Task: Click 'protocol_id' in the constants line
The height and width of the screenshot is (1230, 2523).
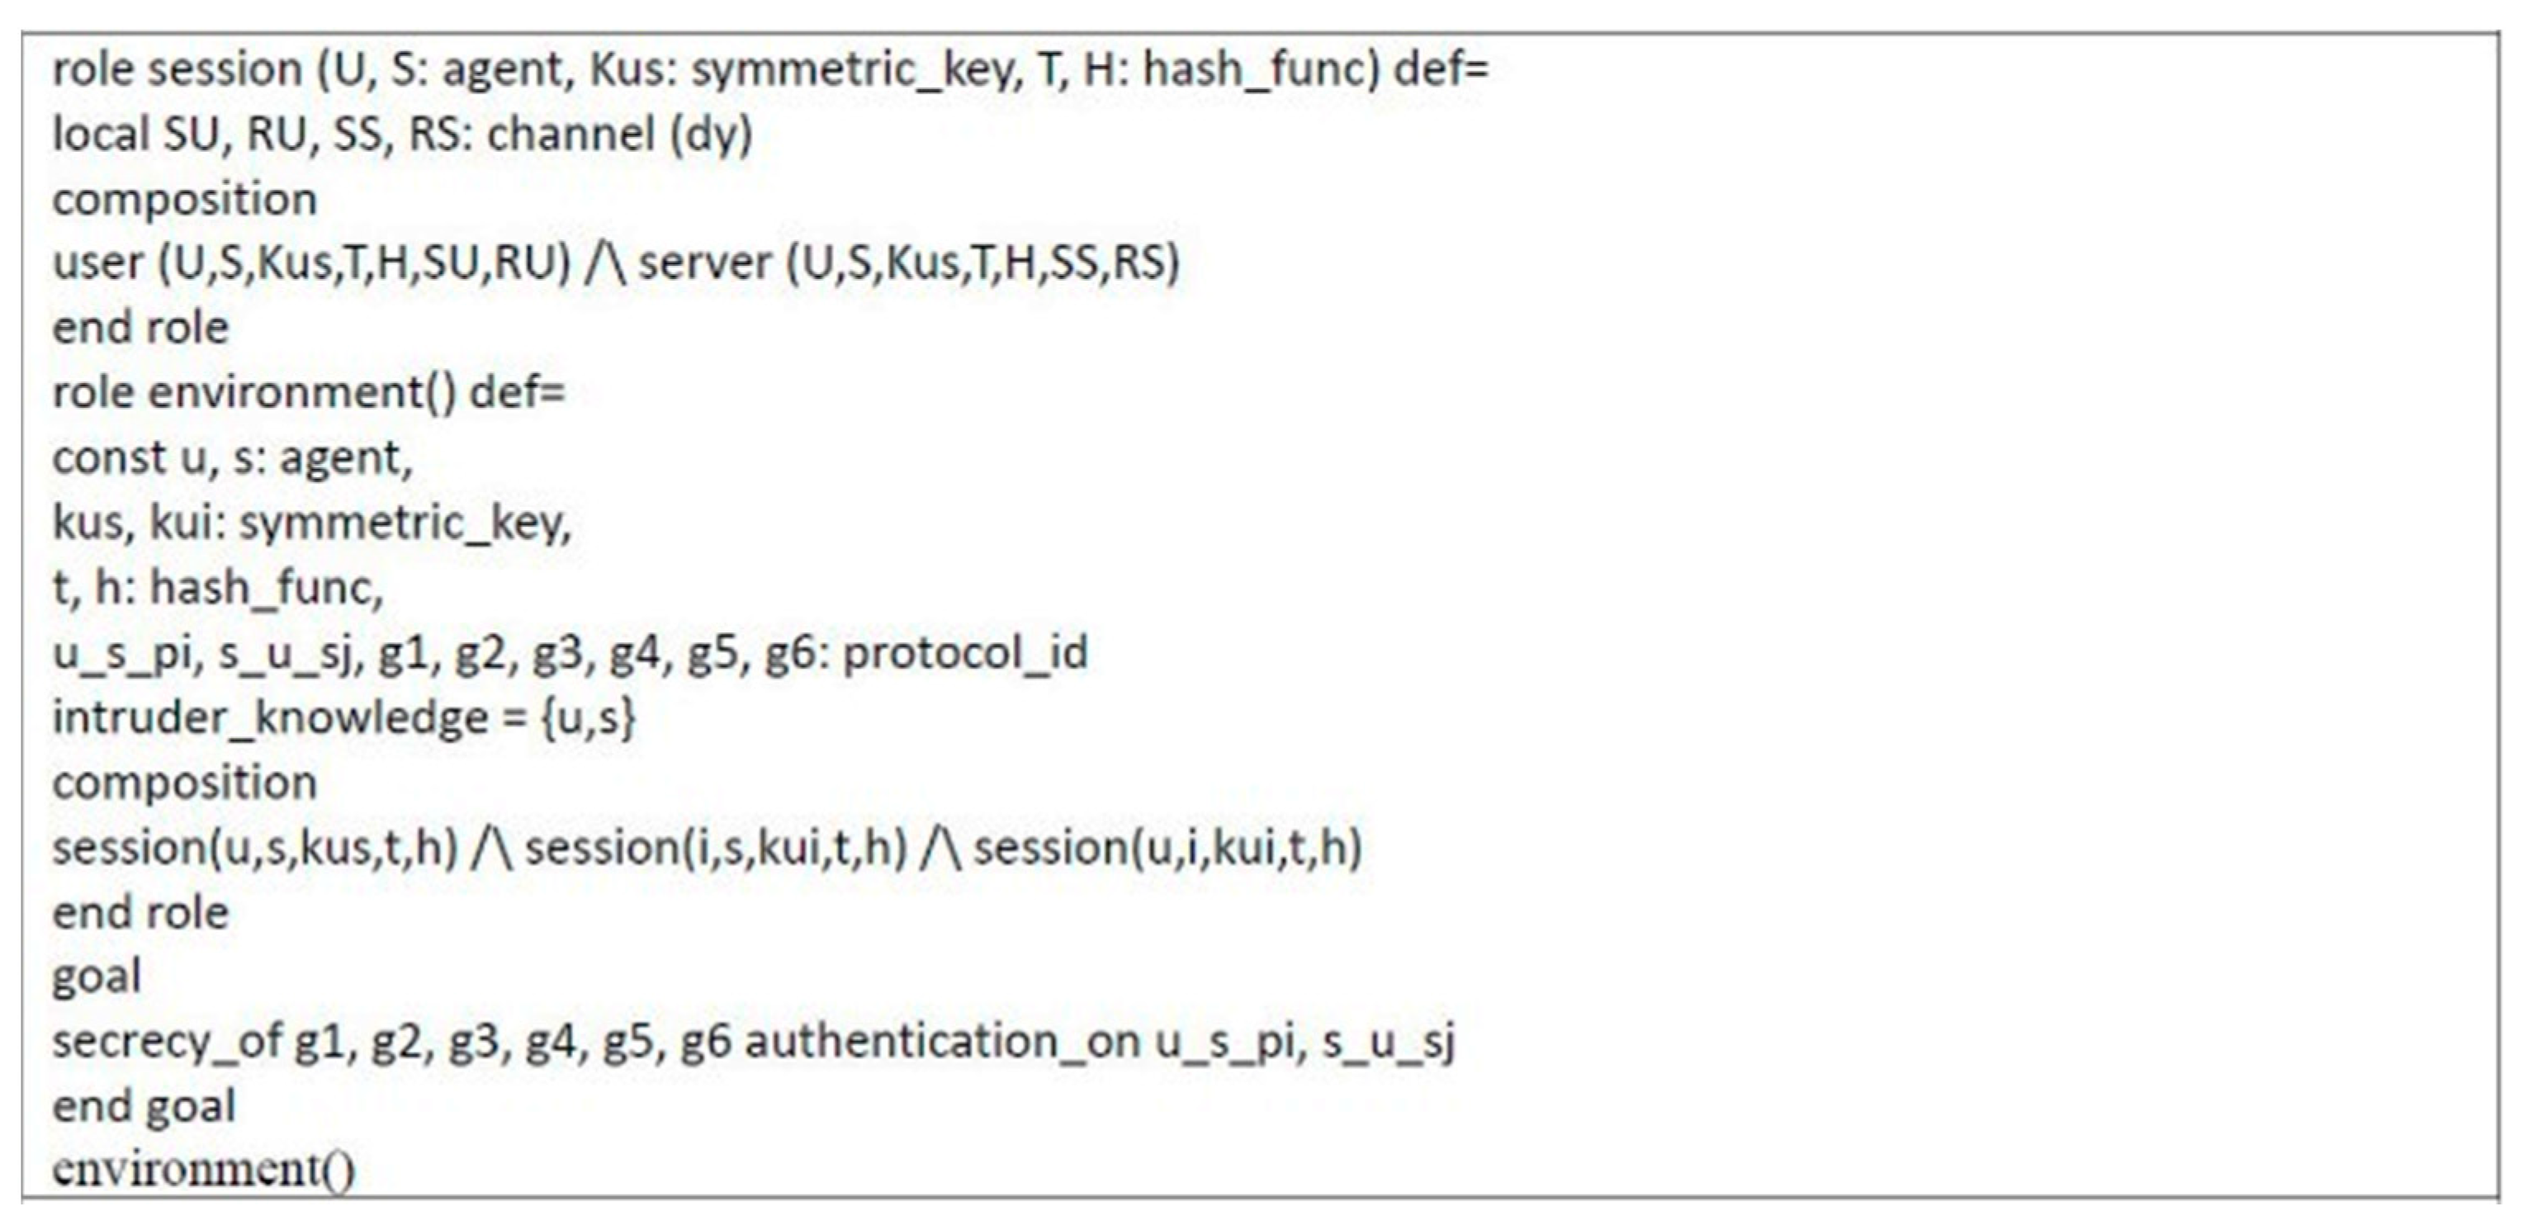Action: [x=965, y=653]
